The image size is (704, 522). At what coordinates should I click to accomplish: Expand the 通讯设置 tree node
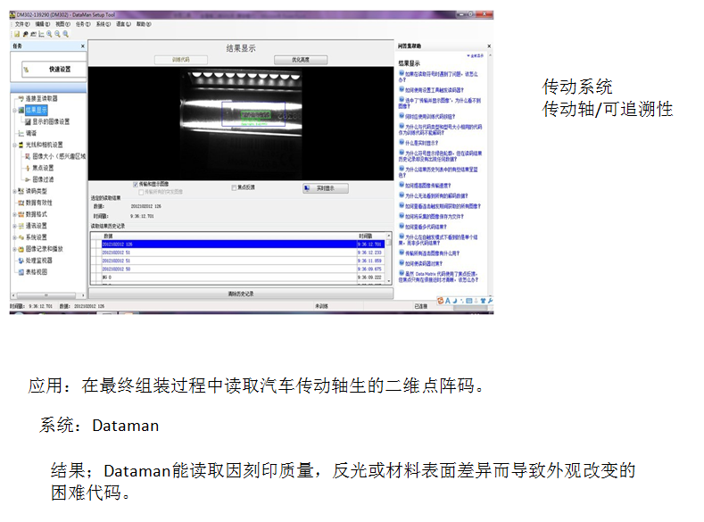[x=15, y=226]
